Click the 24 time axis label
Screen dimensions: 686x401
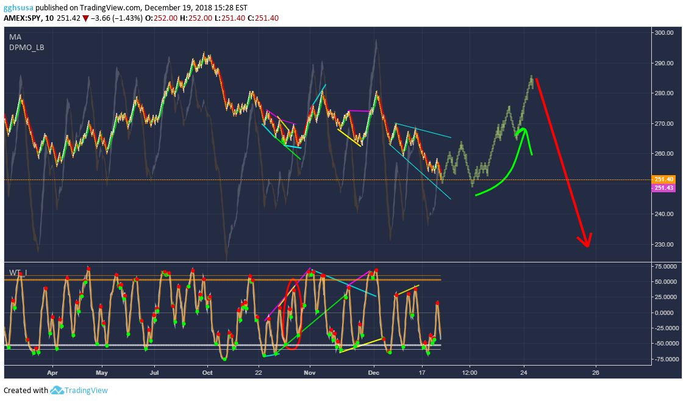(524, 373)
